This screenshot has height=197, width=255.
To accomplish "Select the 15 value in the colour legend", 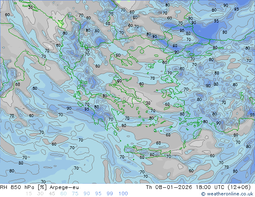I will 29,194.
